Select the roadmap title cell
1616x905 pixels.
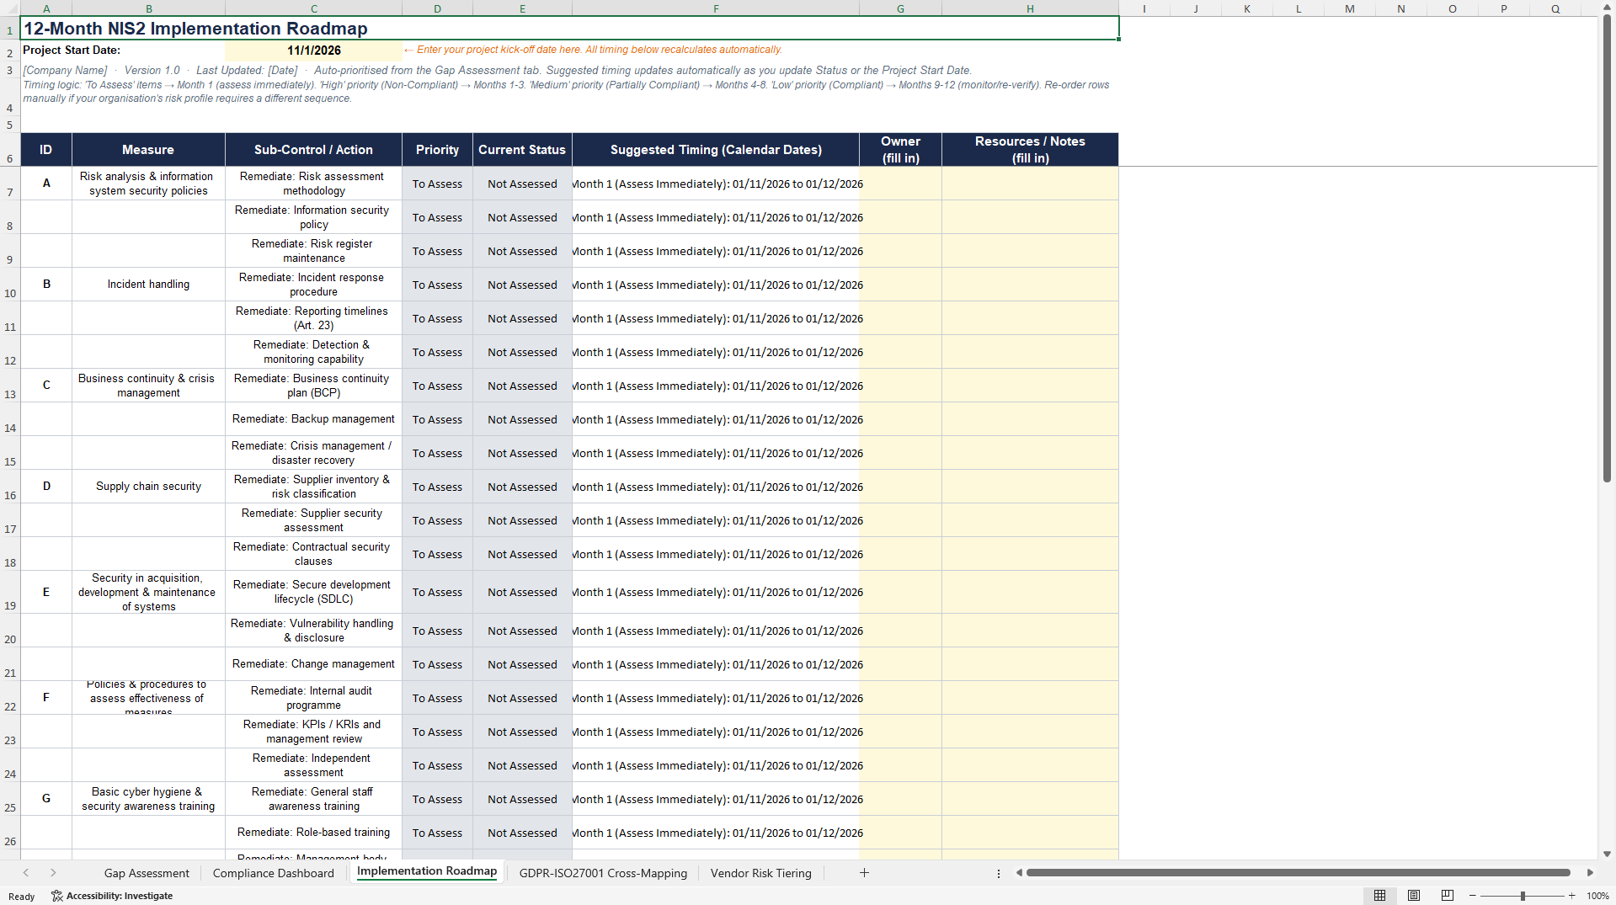569,28
